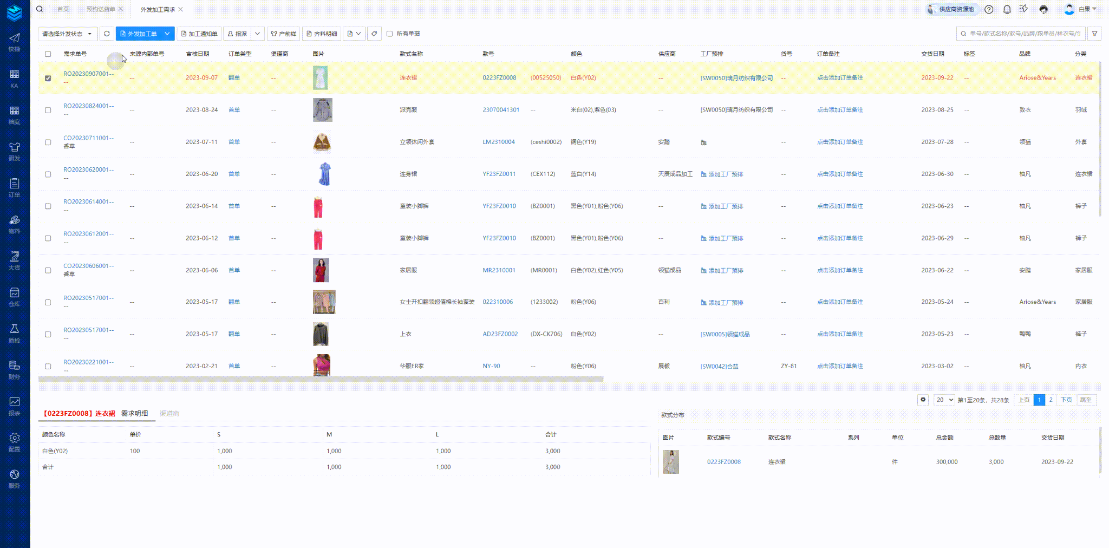Click the help question mark icon
The image size is (1109, 548).
989,9
